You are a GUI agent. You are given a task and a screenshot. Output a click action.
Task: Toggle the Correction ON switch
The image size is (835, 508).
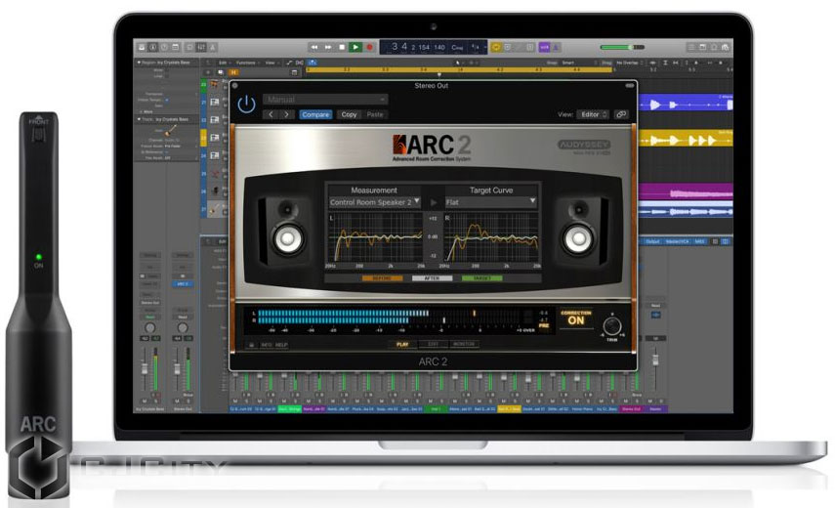click(x=575, y=320)
